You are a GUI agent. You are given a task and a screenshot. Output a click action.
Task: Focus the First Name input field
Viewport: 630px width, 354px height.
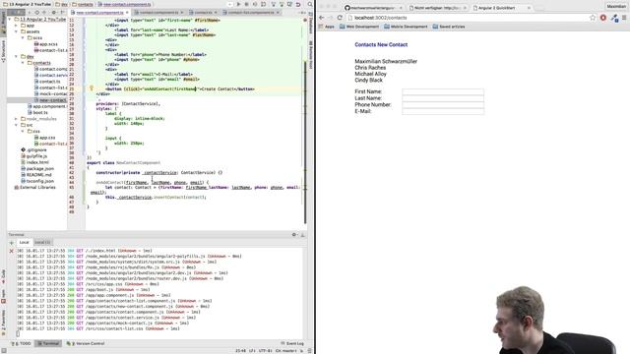(x=443, y=91)
